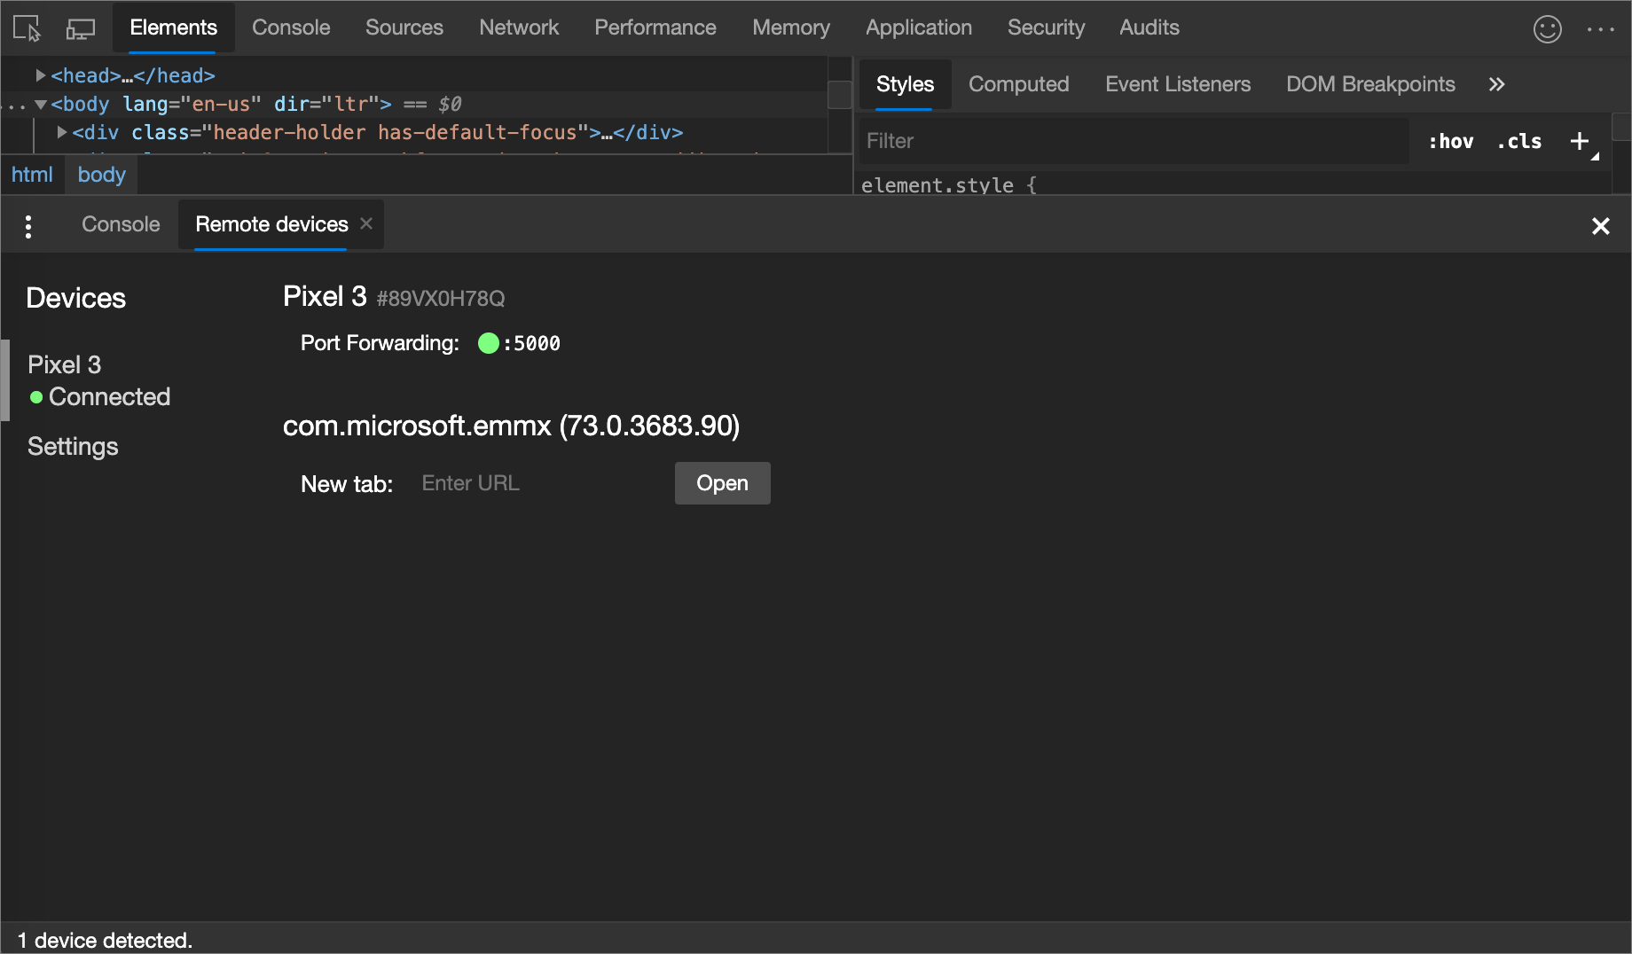Collapse the body element tree node
Image resolution: width=1632 pixels, height=954 pixels.
tap(40, 104)
